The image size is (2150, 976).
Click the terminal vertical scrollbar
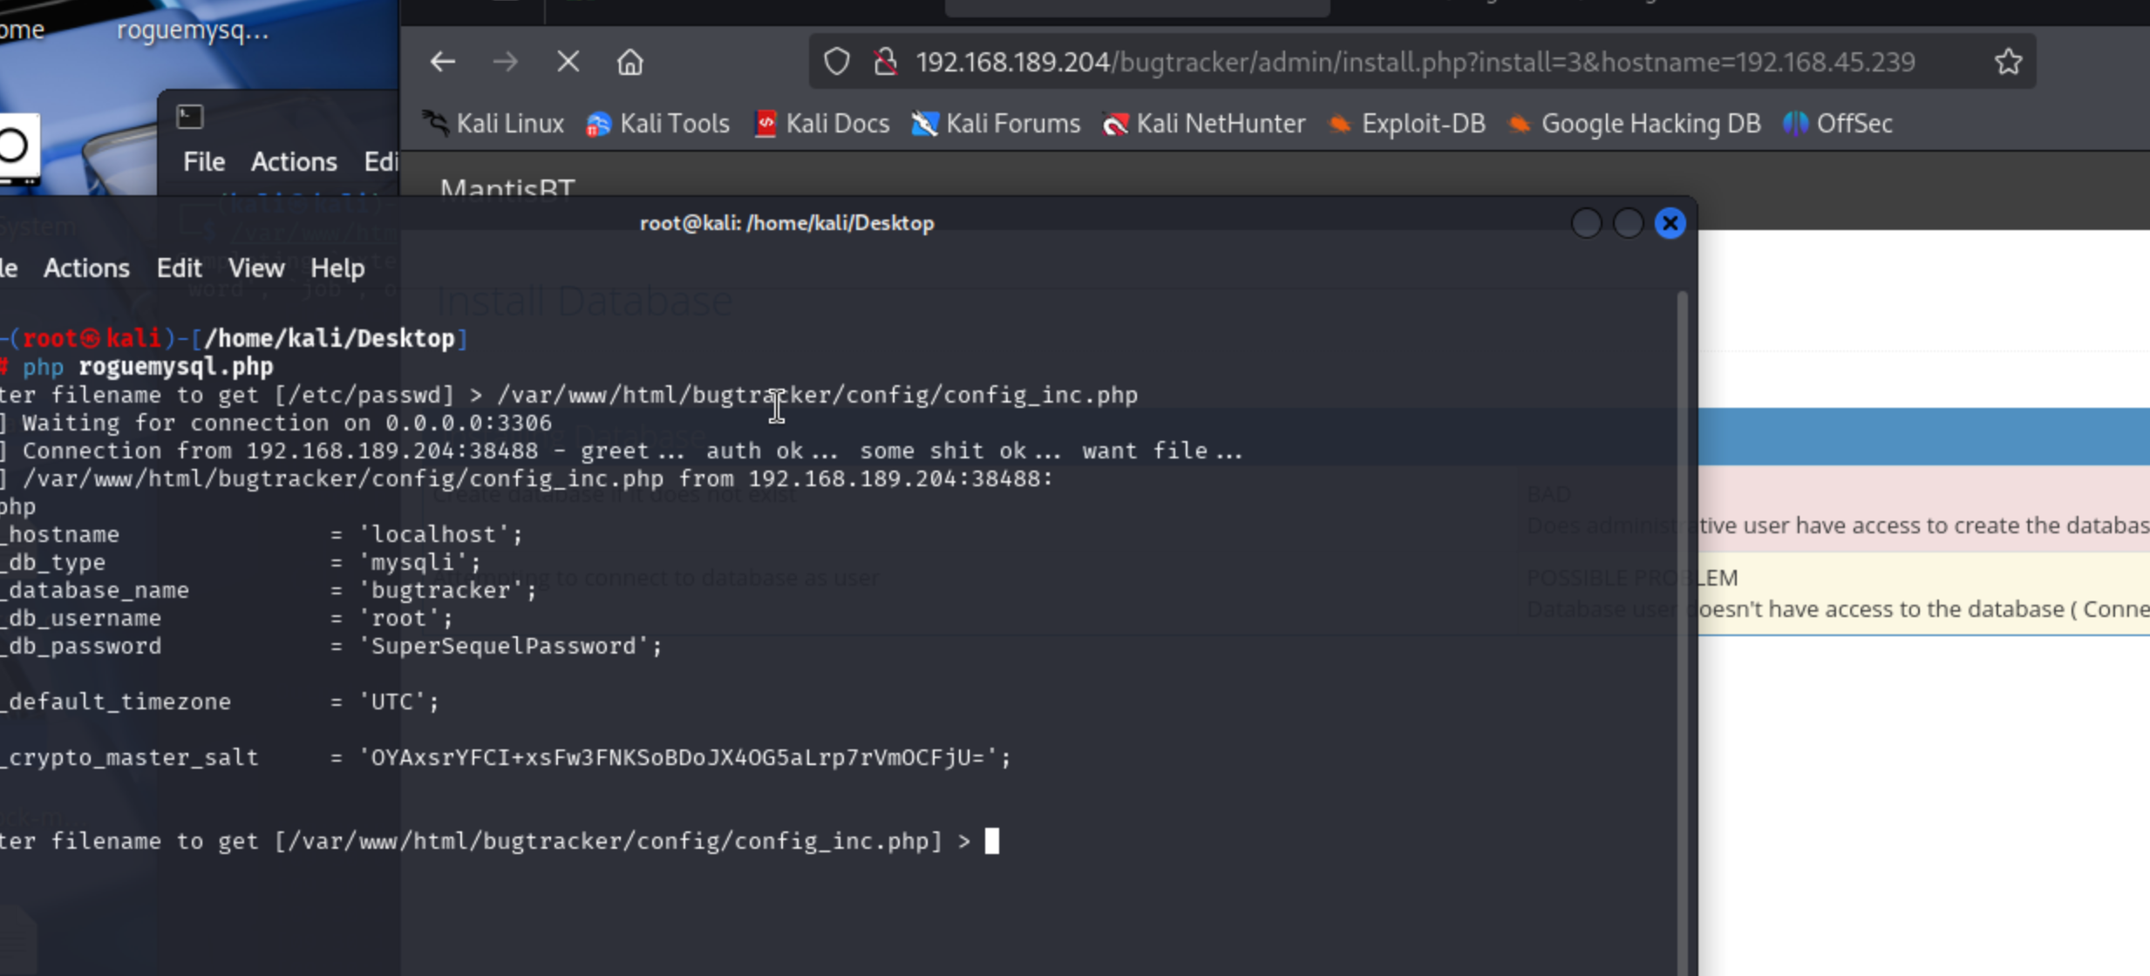pyautogui.click(x=1681, y=610)
